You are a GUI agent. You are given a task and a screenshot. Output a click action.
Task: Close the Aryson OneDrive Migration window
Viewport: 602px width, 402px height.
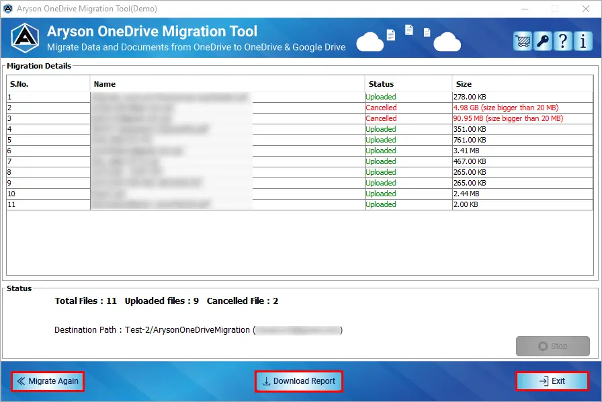pyautogui.click(x=585, y=9)
